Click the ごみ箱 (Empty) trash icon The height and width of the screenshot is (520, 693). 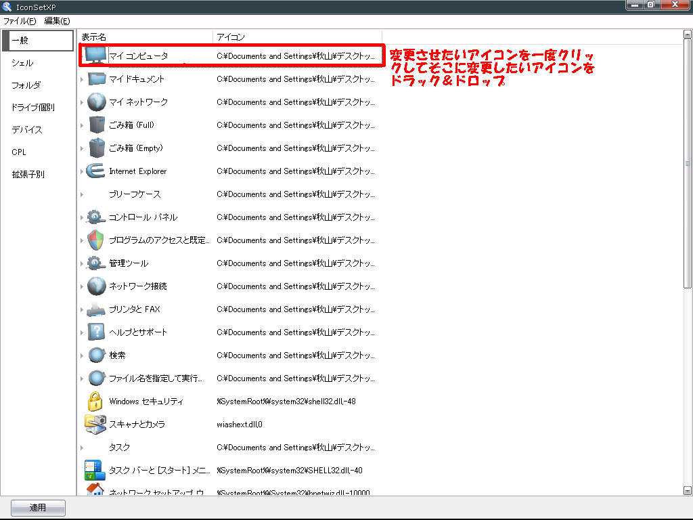click(96, 148)
